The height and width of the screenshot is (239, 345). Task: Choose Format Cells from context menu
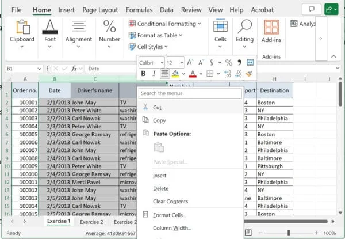click(191, 215)
